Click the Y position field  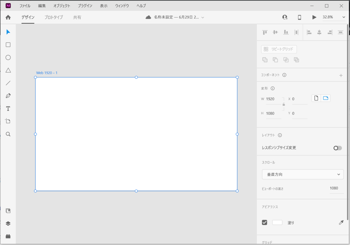[300, 113]
